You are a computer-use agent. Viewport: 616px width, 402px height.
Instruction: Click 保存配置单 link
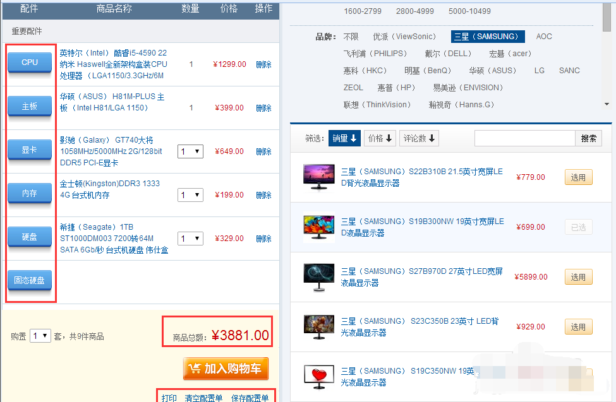pyautogui.click(x=250, y=398)
